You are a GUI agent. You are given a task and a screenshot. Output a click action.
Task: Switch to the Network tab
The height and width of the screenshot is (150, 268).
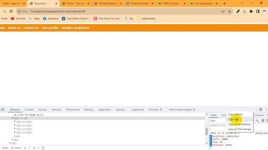point(56,110)
